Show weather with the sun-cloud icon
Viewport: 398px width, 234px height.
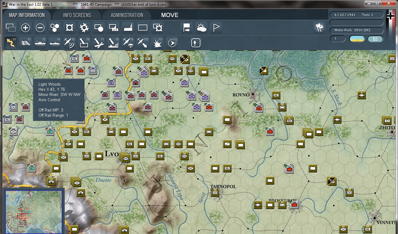coord(201,28)
